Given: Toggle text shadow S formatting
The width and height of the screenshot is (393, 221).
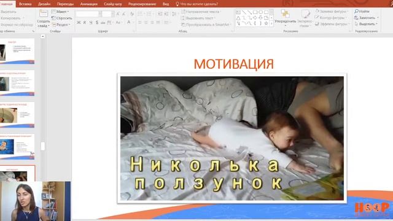Looking at the screenshot, I should coord(97,23).
